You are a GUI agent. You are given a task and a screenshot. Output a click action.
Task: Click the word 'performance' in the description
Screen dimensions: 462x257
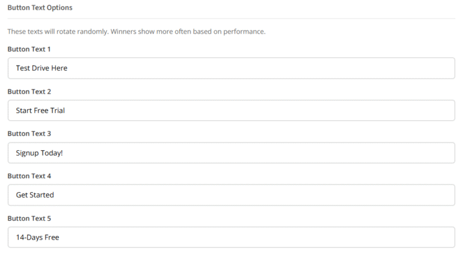click(244, 32)
